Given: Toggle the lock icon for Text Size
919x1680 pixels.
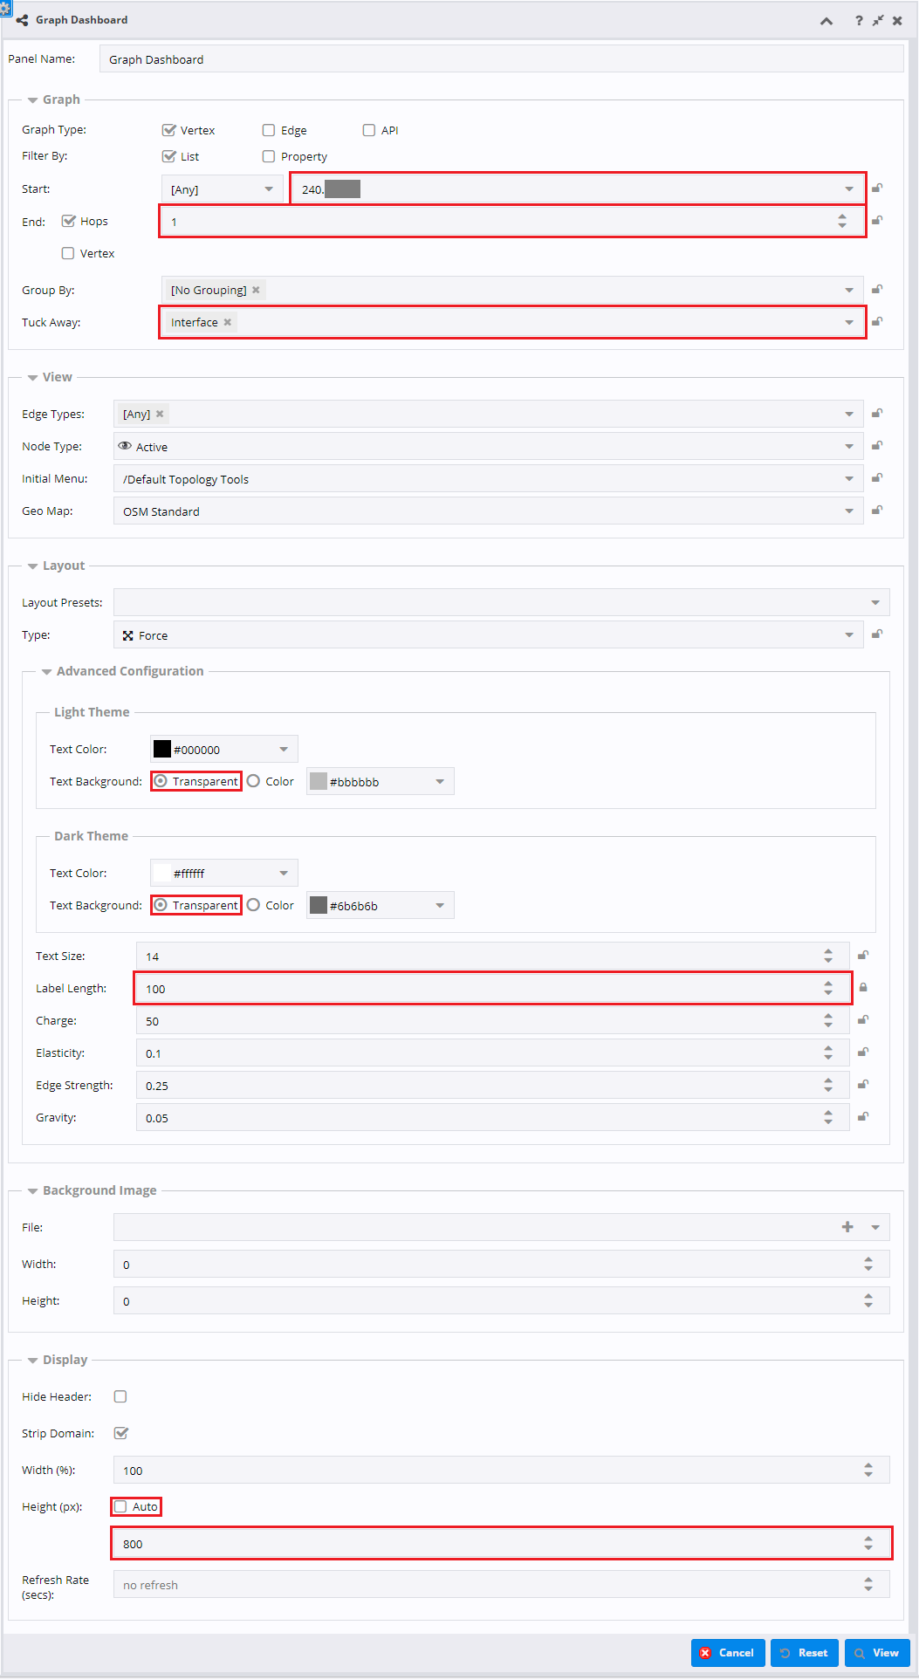Looking at the screenshot, I should pos(863,955).
